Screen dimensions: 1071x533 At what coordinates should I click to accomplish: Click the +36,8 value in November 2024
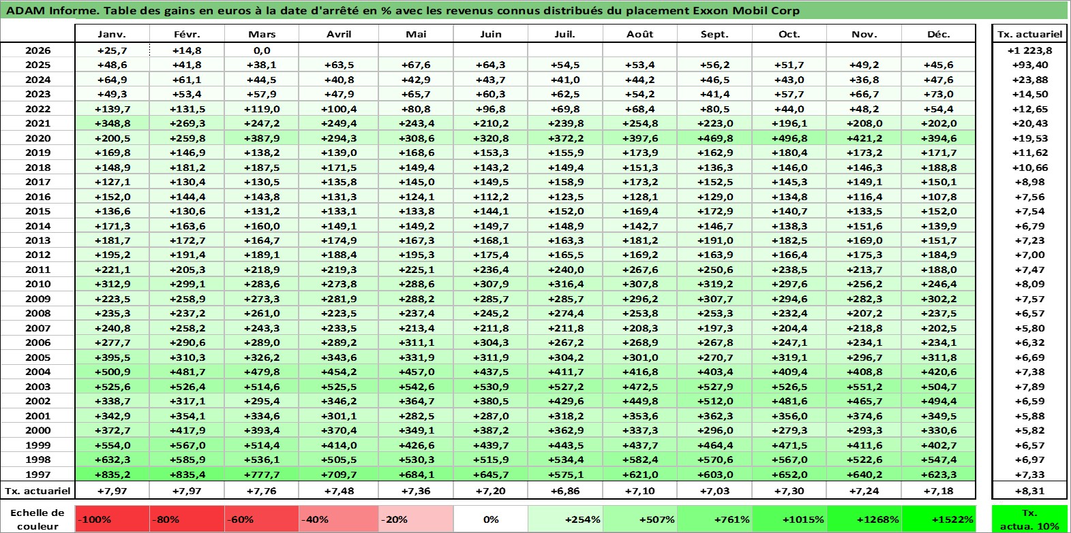click(x=864, y=80)
